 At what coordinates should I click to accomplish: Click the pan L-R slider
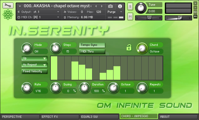pyautogui.click(x=149, y=18)
